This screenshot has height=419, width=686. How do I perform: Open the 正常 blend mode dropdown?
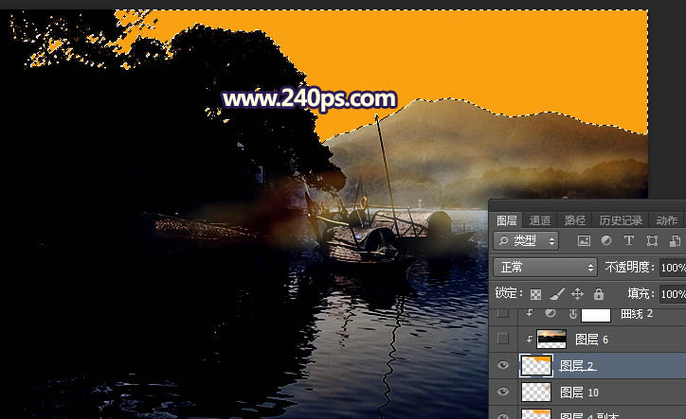(545, 268)
